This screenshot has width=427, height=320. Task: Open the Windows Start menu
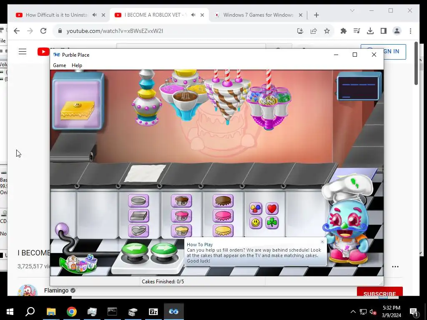10,312
